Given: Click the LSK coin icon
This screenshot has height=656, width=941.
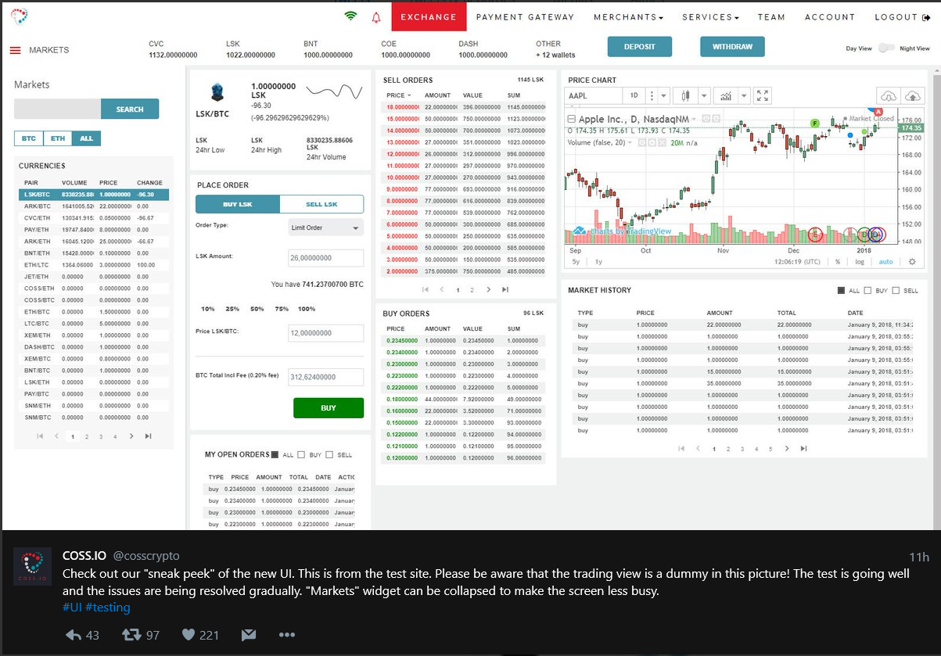Looking at the screenshot, I should (218, 92).
